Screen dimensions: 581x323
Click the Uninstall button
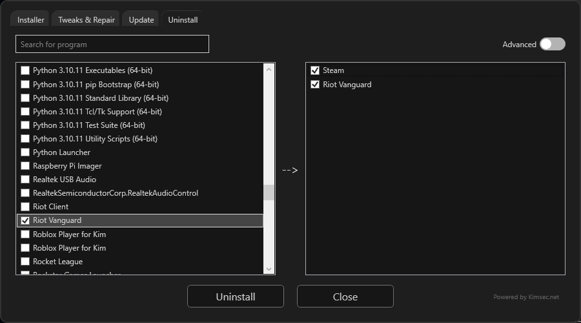tap(236, 297)
